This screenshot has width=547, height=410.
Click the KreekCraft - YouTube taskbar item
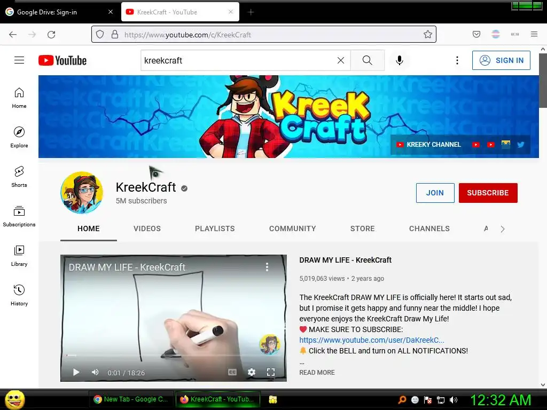point(218,399)
